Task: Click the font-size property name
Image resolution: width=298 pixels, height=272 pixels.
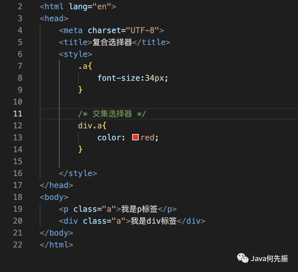Action: click(119, 78)
